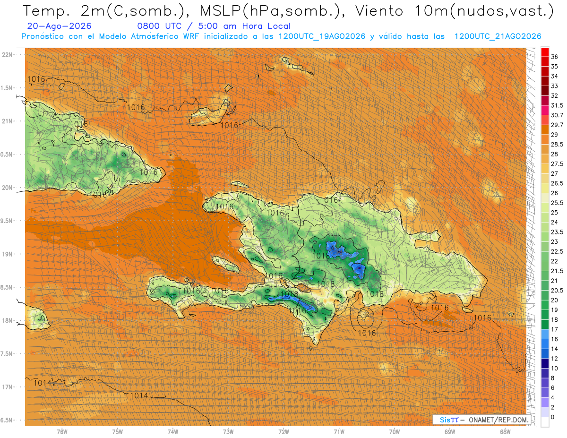Click the legend value '0'

553,417
